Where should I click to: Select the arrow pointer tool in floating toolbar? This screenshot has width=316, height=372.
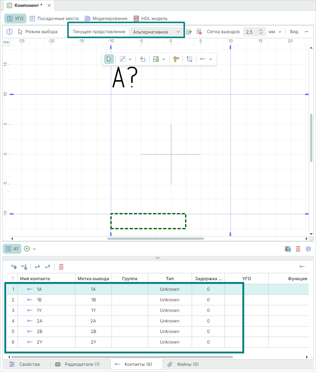click(109, 59)
